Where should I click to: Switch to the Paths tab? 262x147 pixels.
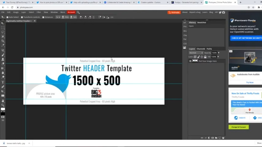click(x=209, y=49)
